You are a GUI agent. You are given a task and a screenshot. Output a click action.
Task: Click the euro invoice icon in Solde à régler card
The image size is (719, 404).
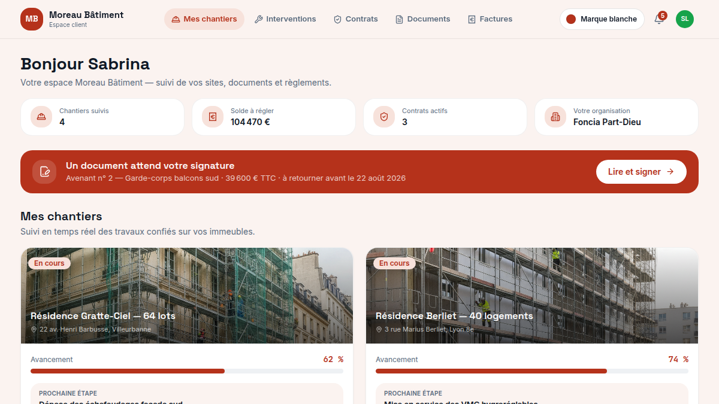click(x=213, y=117)
